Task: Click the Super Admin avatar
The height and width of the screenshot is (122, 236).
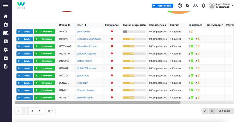Action: click(x=212, y=5)
